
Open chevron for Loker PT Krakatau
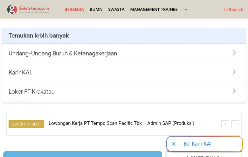point(234,91)
